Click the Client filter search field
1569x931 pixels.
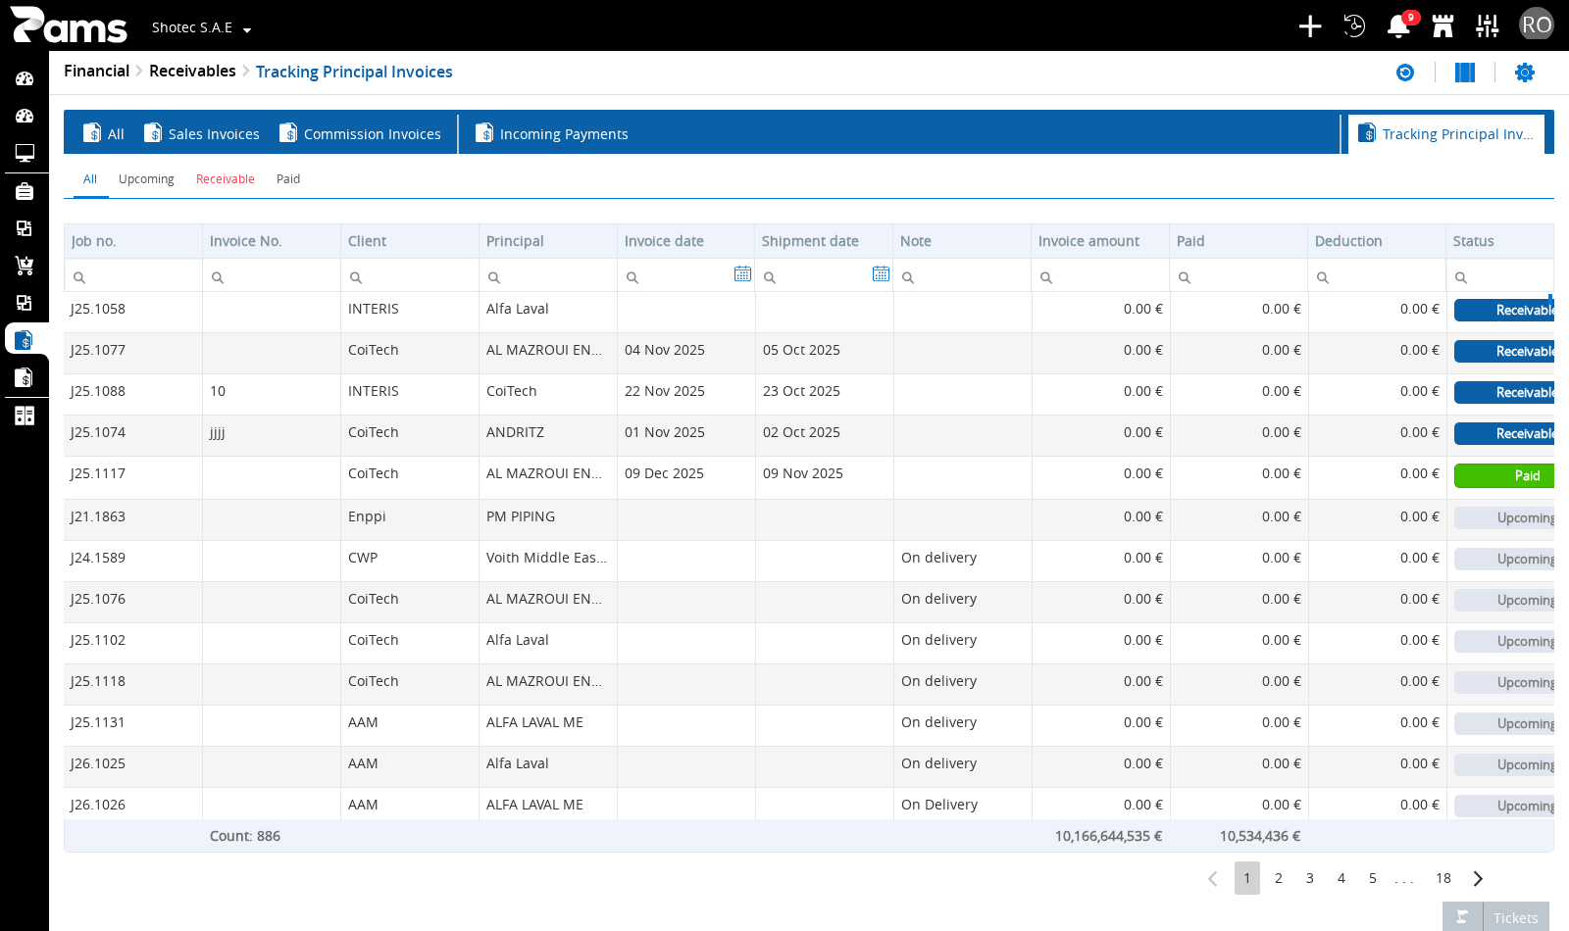(410, 276)
